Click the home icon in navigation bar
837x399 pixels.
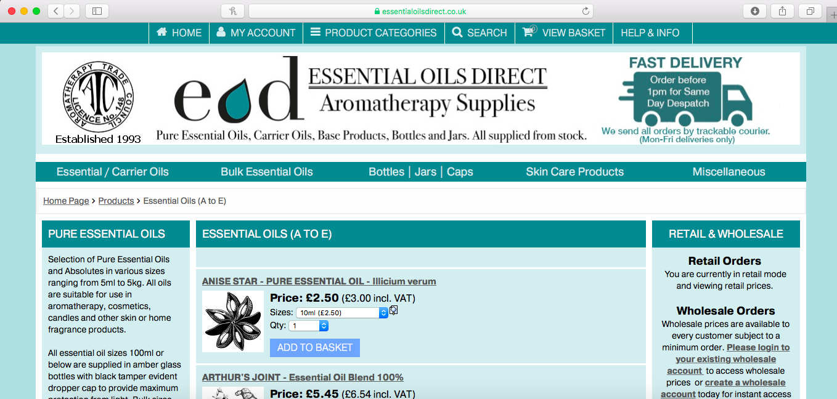pyautogui.click(x=162, y=32)
